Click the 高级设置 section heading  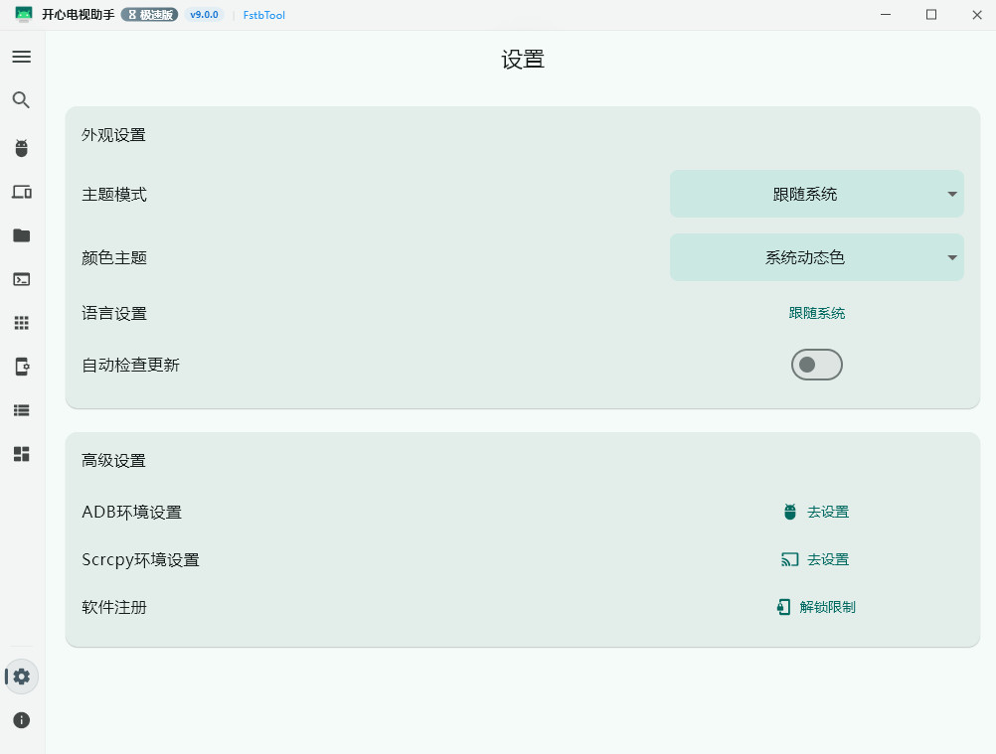(113, 461)
